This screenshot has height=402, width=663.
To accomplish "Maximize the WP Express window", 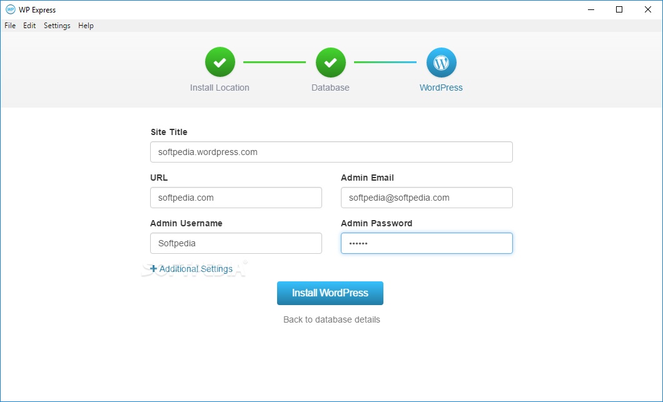I will click(x=619, y=9).
